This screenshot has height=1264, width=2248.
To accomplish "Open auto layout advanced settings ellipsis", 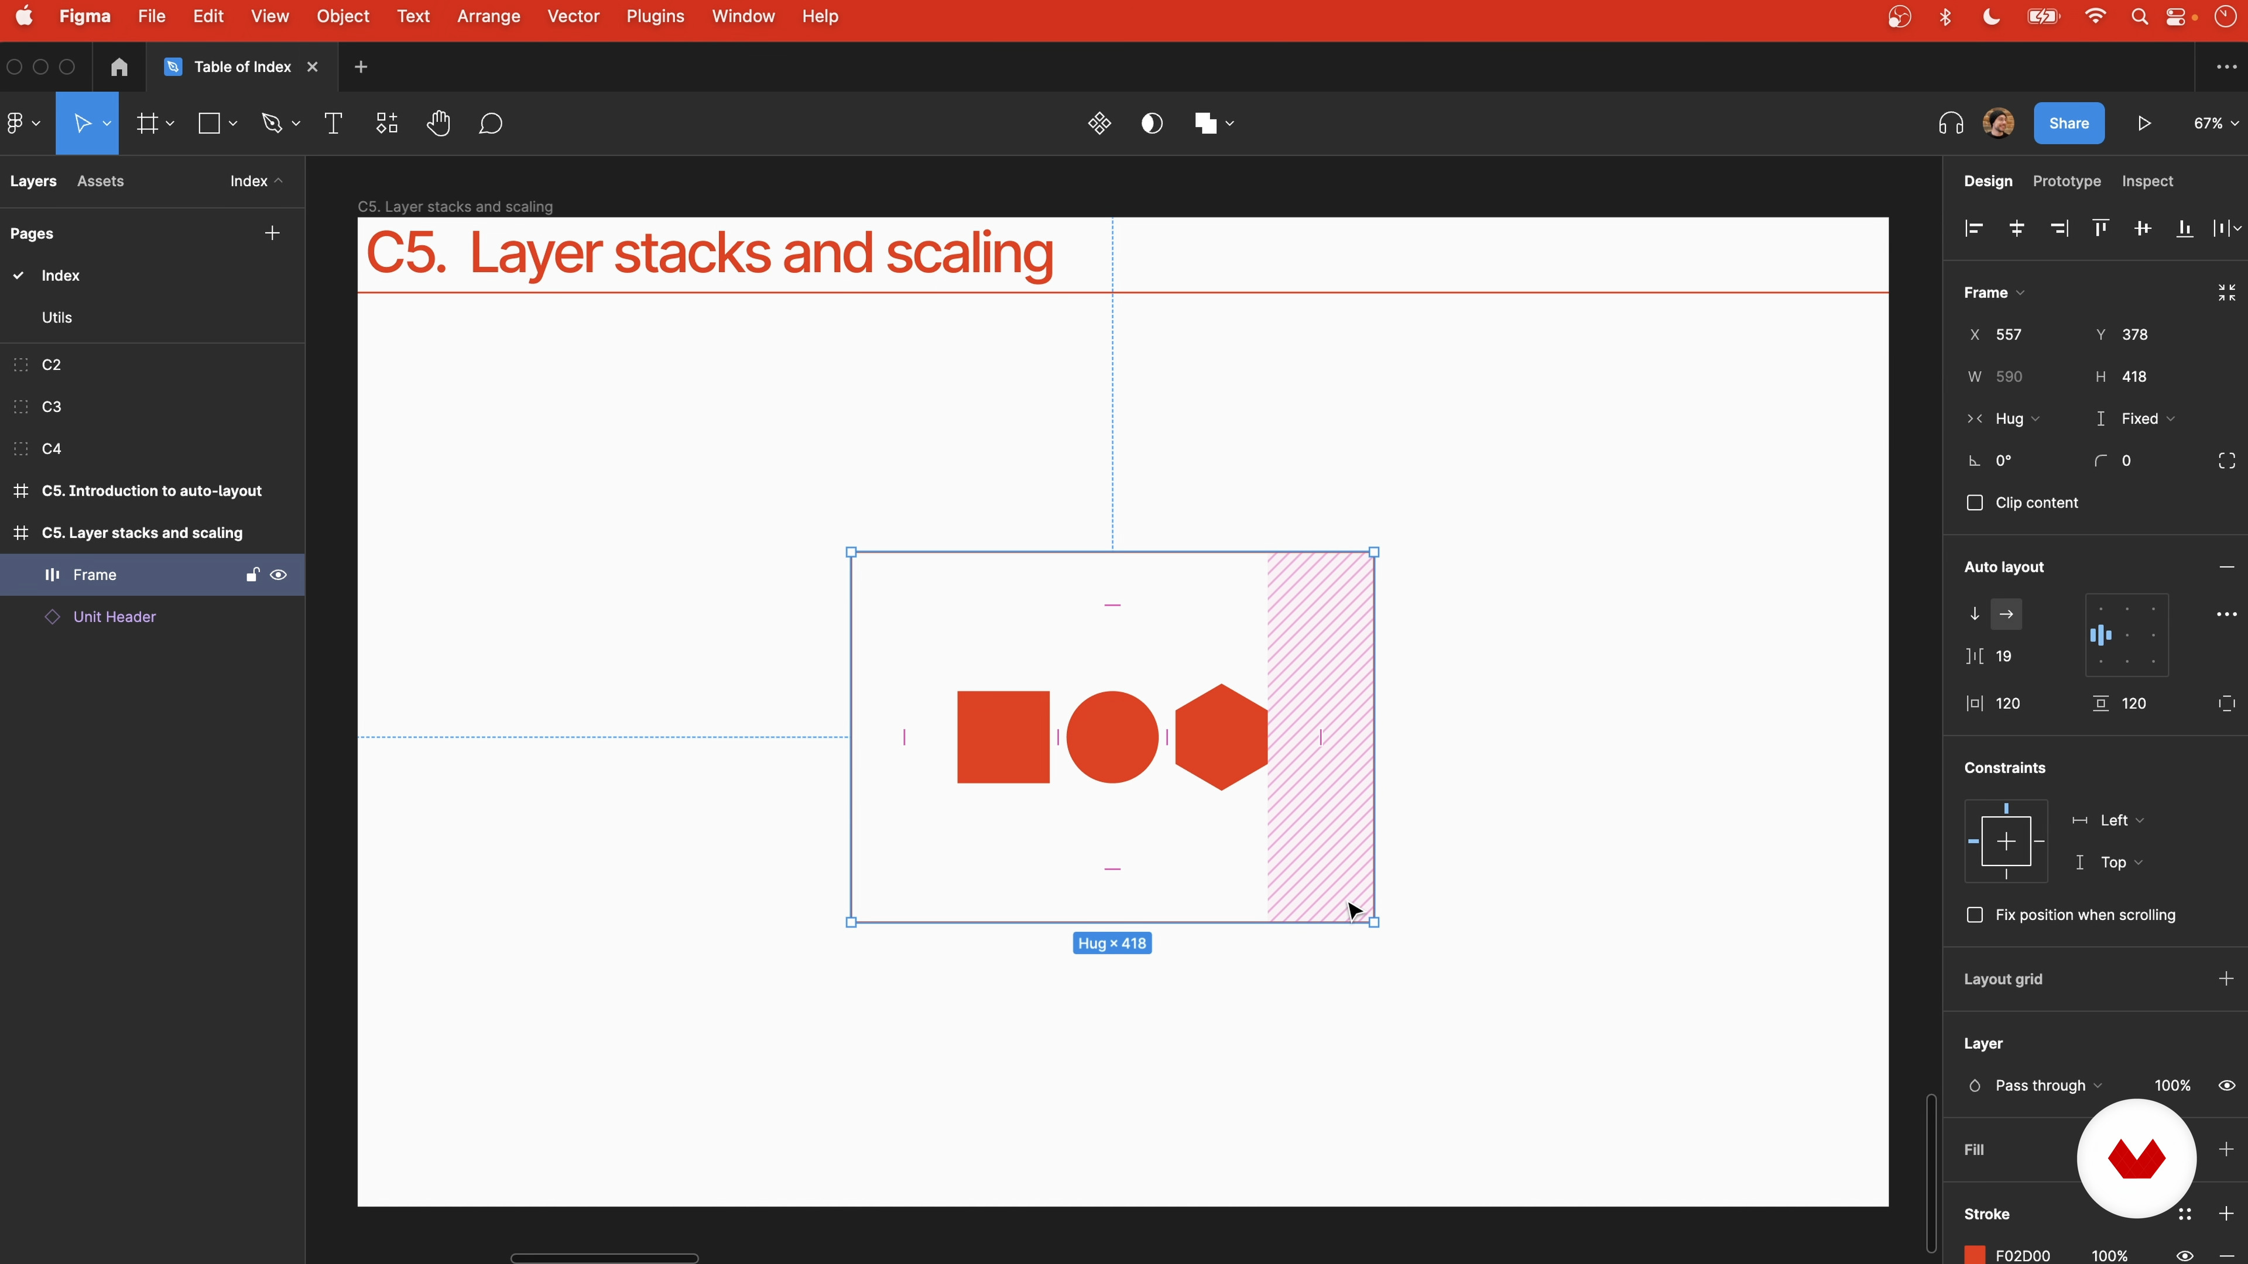I will click(2227, 614).
